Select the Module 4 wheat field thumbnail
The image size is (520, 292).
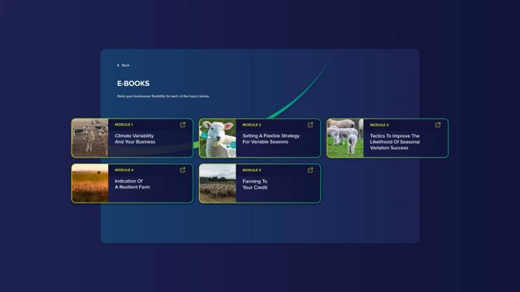90,183
